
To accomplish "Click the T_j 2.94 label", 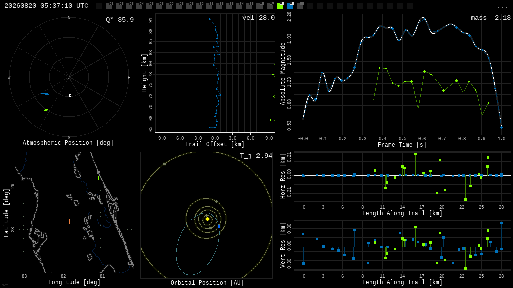I will click(256, 156).
